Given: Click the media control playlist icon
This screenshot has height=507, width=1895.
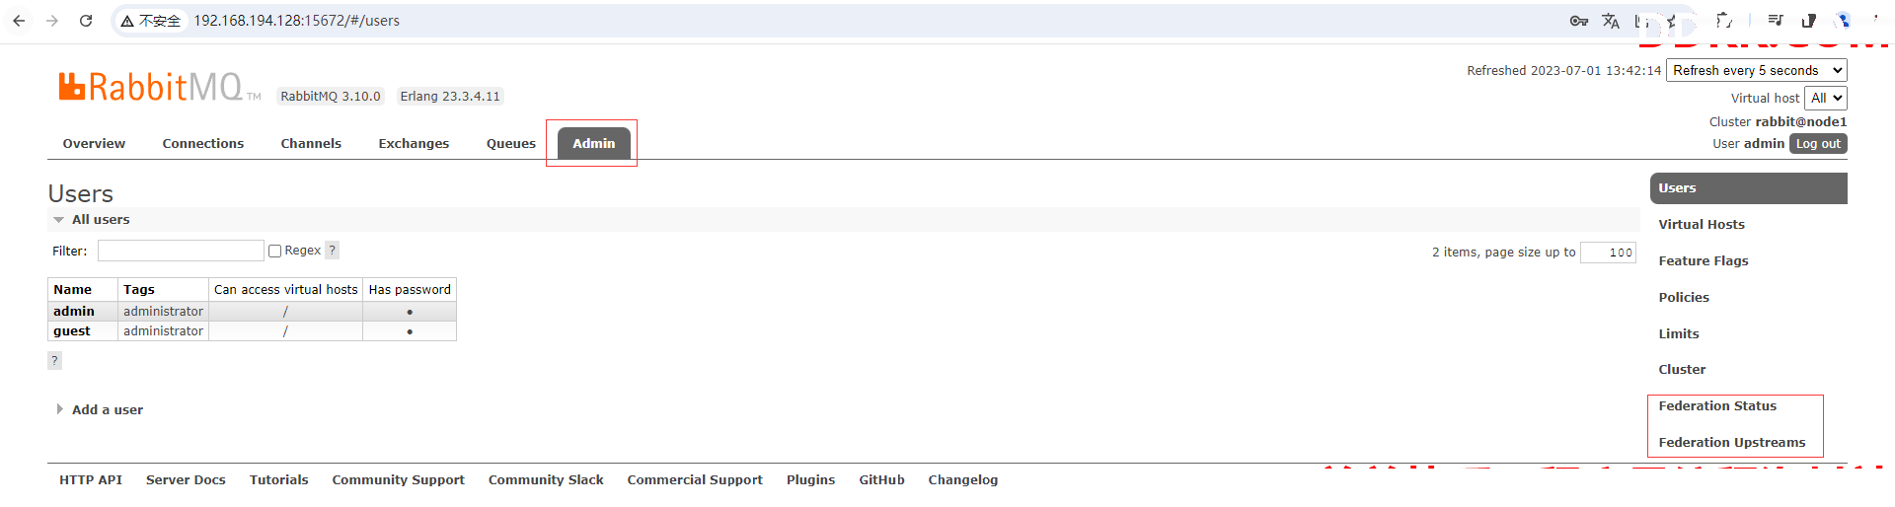Looking at the screenshot, I should [x=1775, y=21].
